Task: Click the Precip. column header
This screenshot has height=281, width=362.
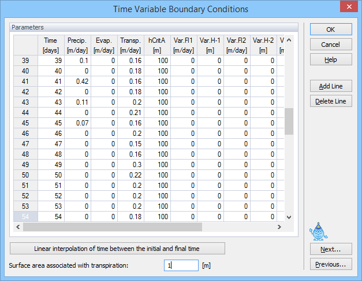Action: 77,45
